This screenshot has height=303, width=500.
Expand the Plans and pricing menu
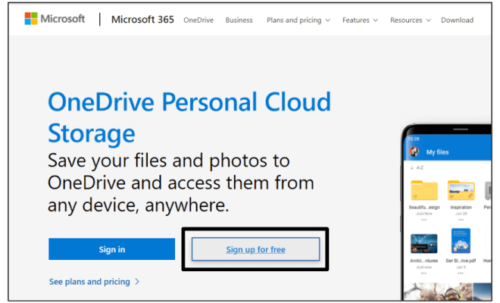(298, 20)
